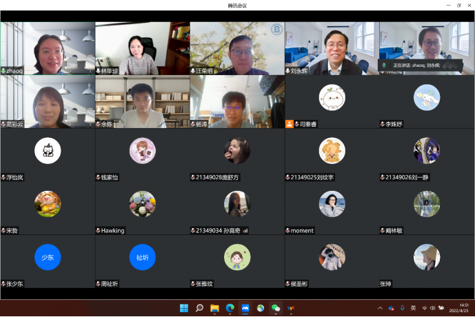Click the blue 祉圻 avatar circle
The image size is (475, 317).
[142, 257]
